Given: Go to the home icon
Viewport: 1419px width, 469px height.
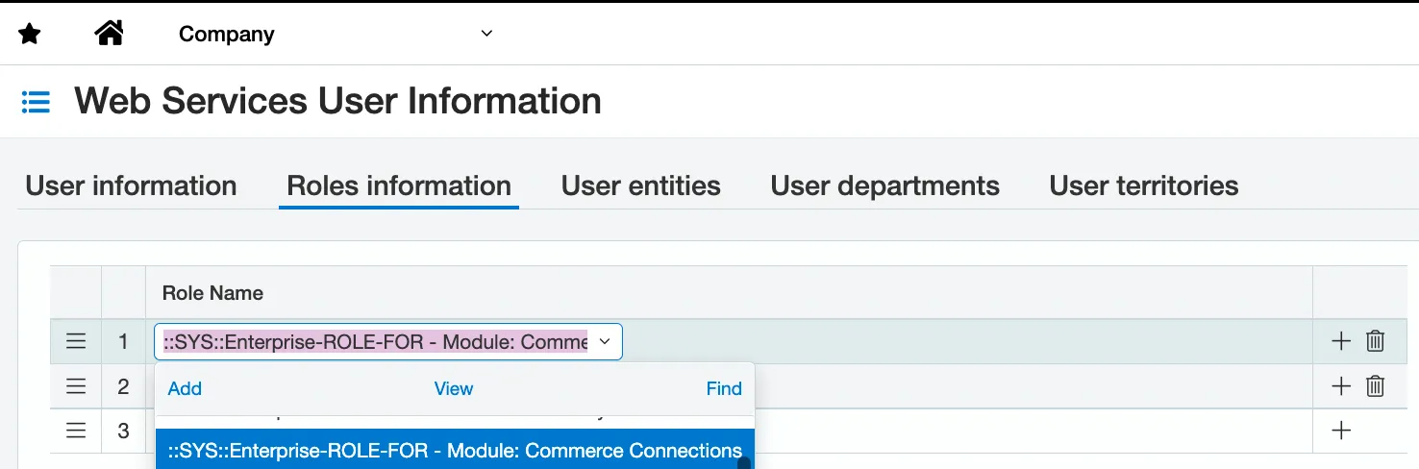Looking at the screenshot, I should [110, 34].
